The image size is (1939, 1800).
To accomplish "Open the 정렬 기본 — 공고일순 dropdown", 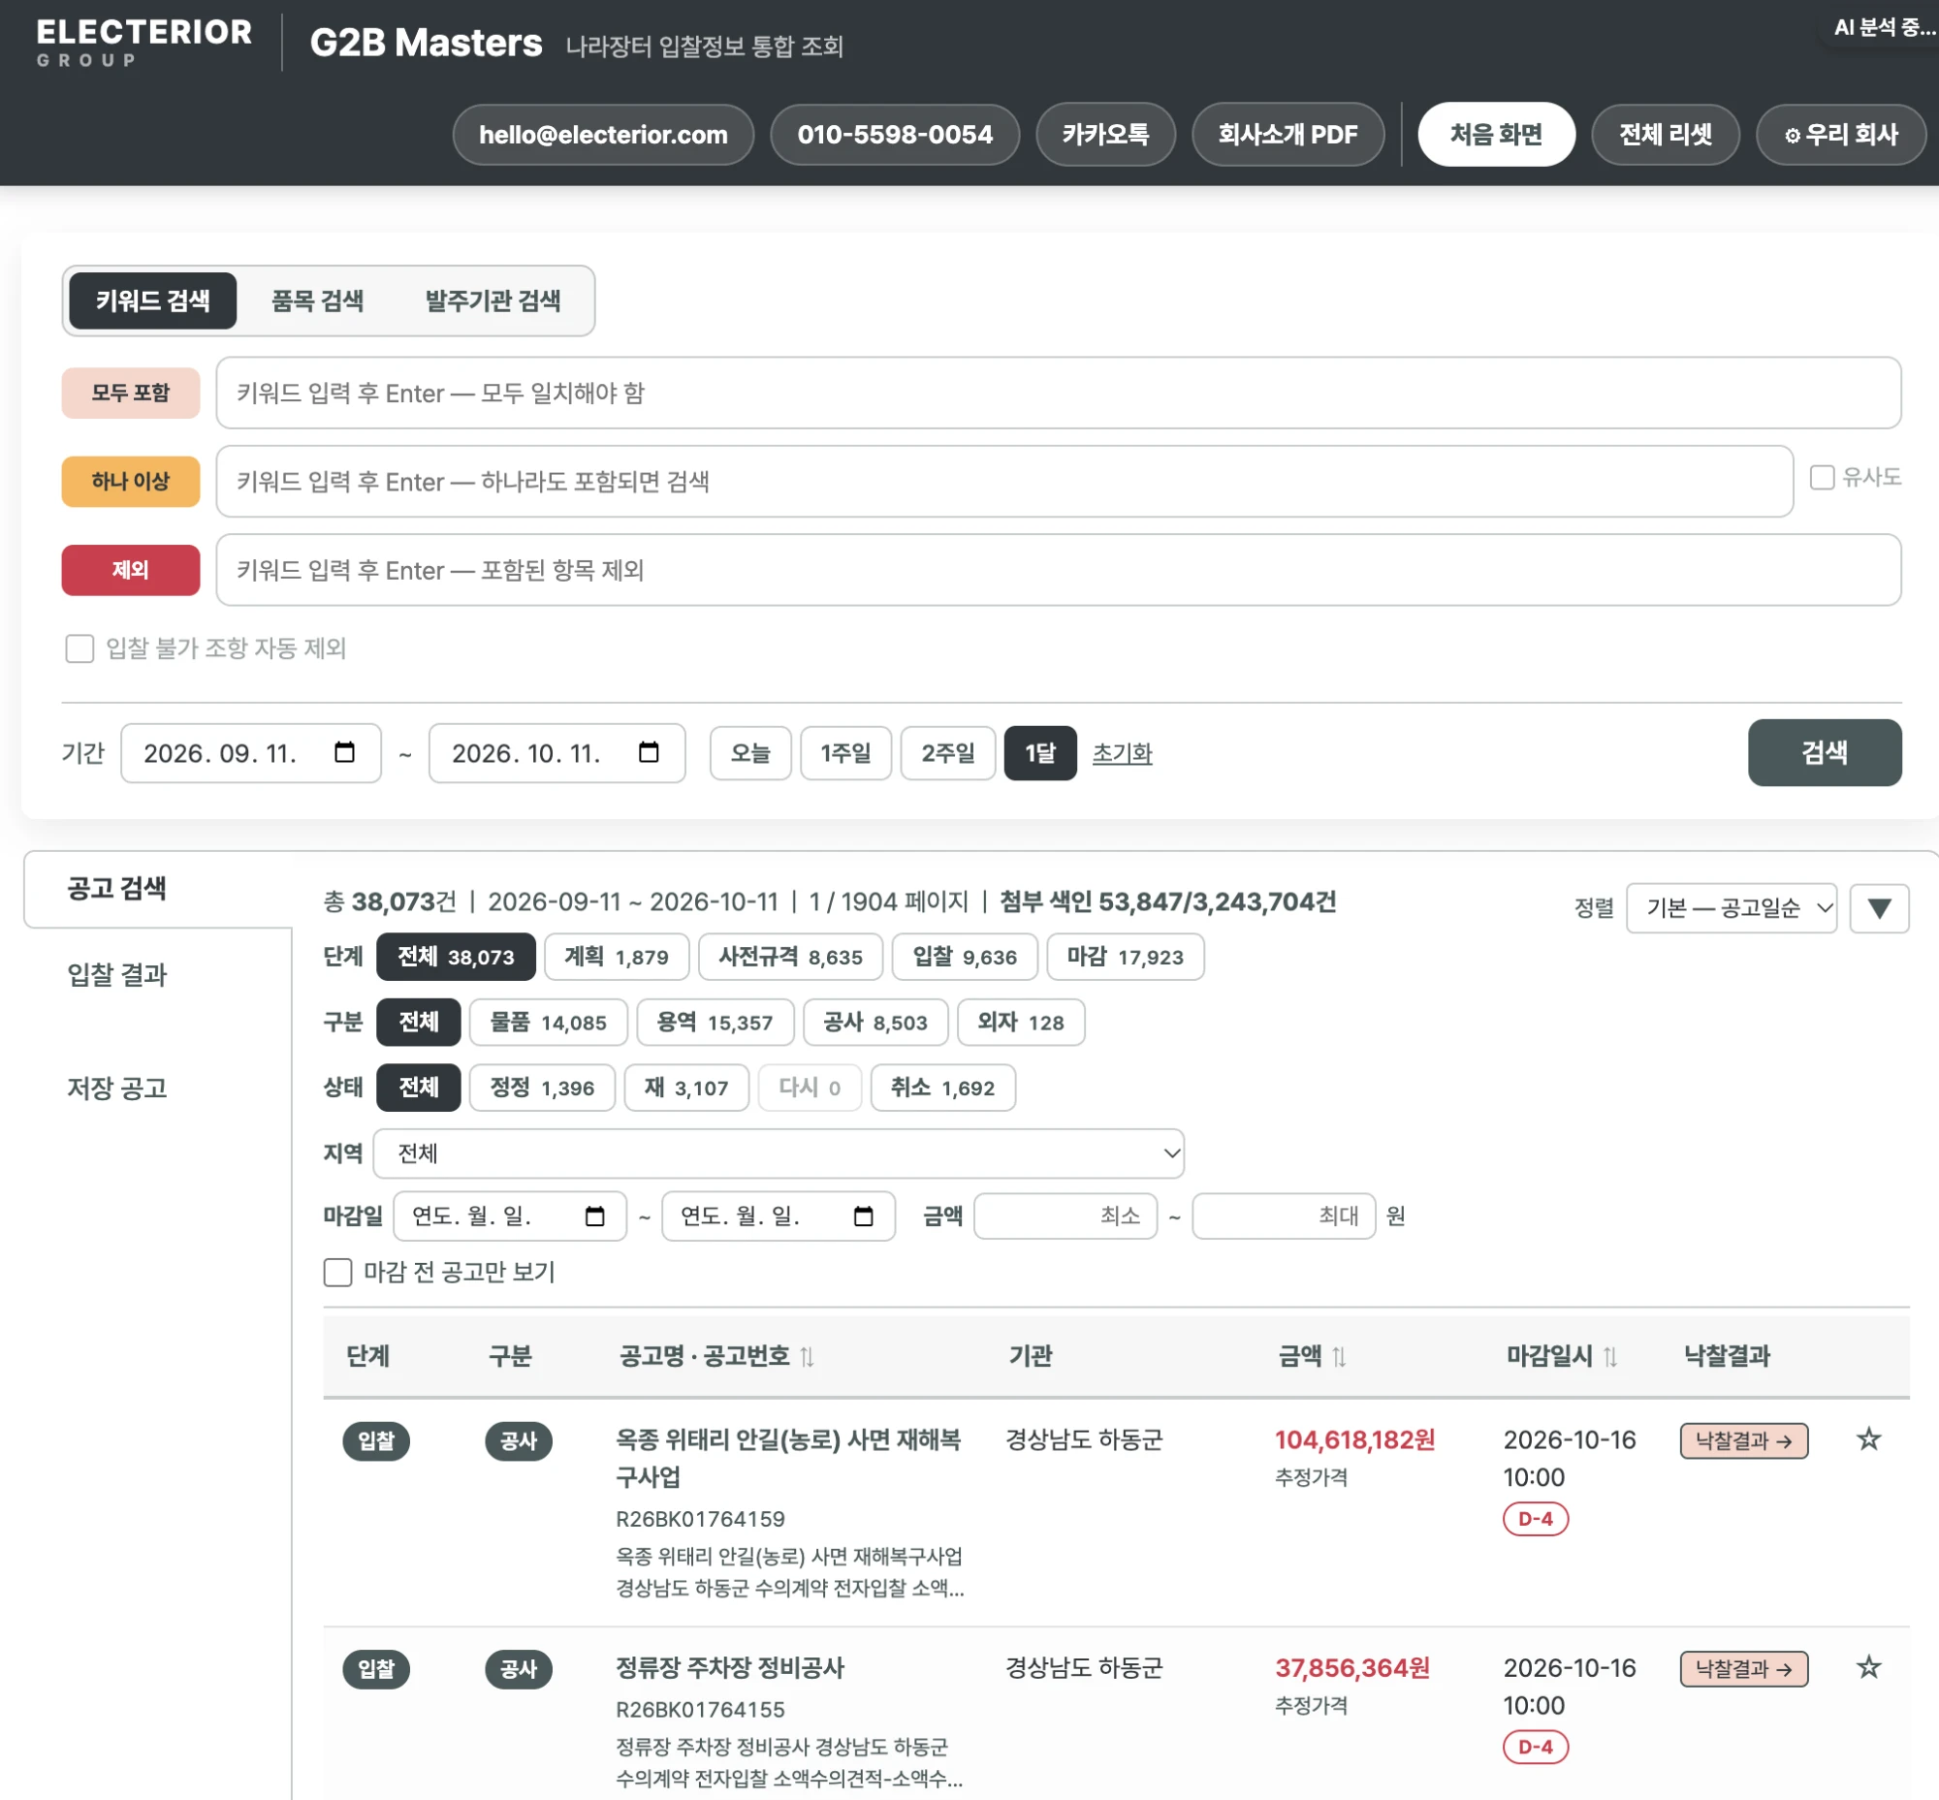I will [x=1732, y=908].
